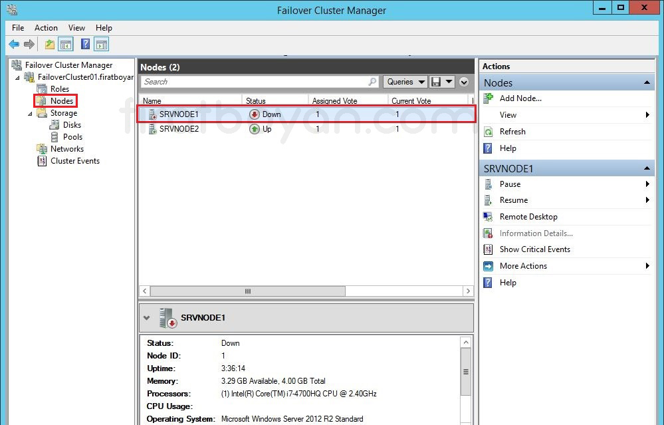Expand the Pause submenu arrow
The image size is (664, 425).
point(647,184)
